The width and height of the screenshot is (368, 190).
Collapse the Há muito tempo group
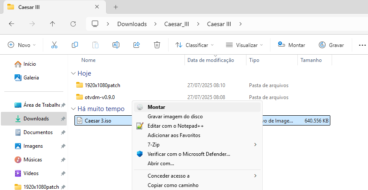pyautogui.click(x=73, y=109)
